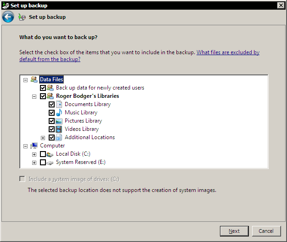The width and height of the screenshot is (287, 242).
Task: Click the Music Library note icon
Action: click(59, 113)
